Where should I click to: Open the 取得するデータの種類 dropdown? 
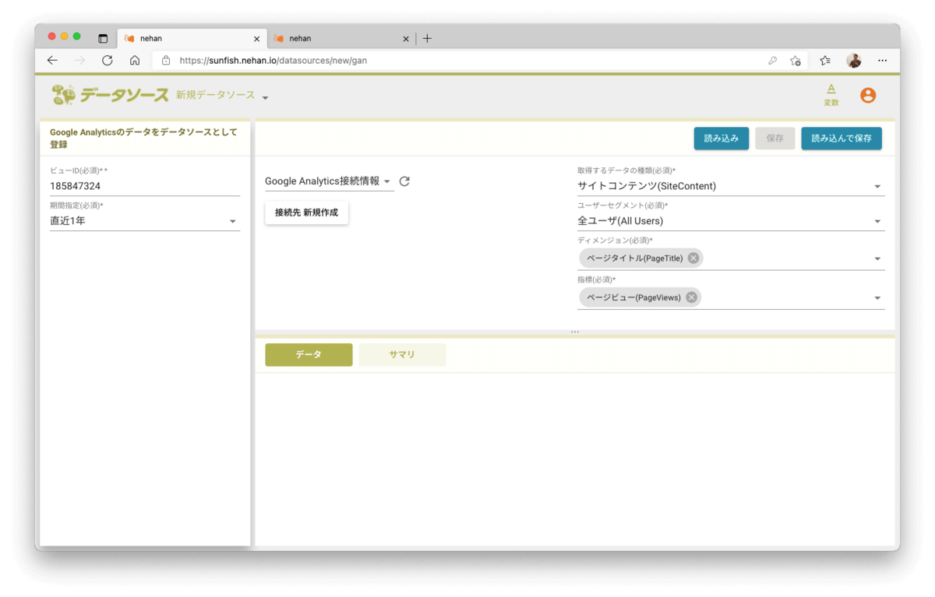tap(731, 186)
